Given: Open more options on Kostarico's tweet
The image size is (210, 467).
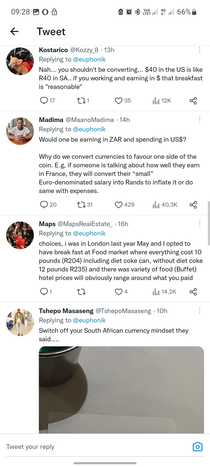Looking at the screenshot, I should click(x=199, y=50).
